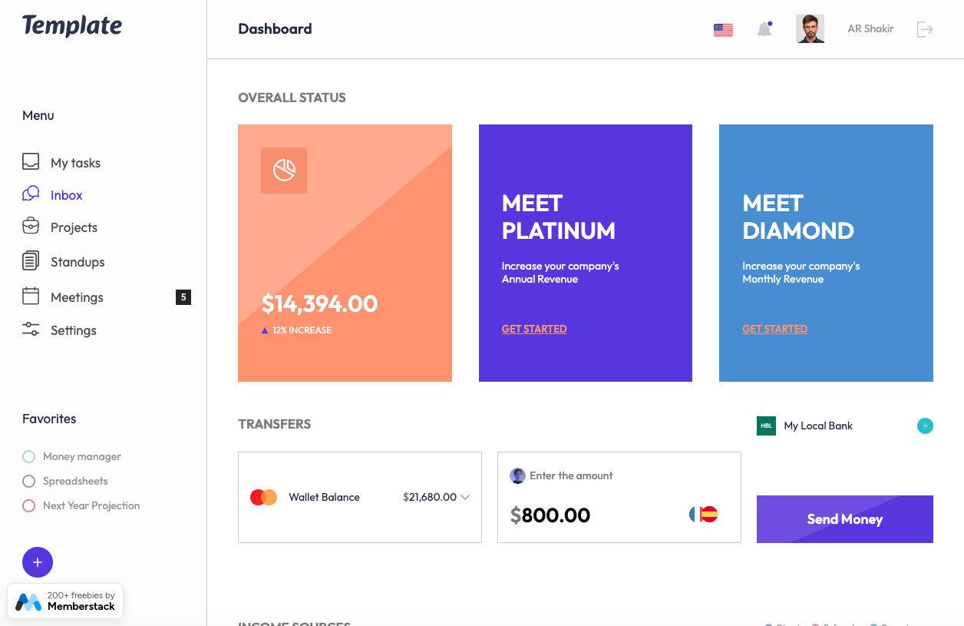
Task: Open Projects from the sidebar
Action: coord(30,227)
